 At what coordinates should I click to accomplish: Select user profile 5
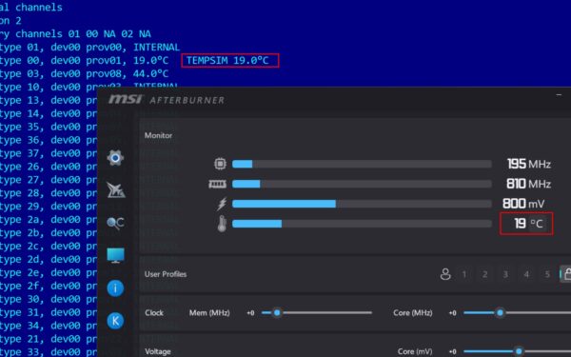tap(547, 274)
